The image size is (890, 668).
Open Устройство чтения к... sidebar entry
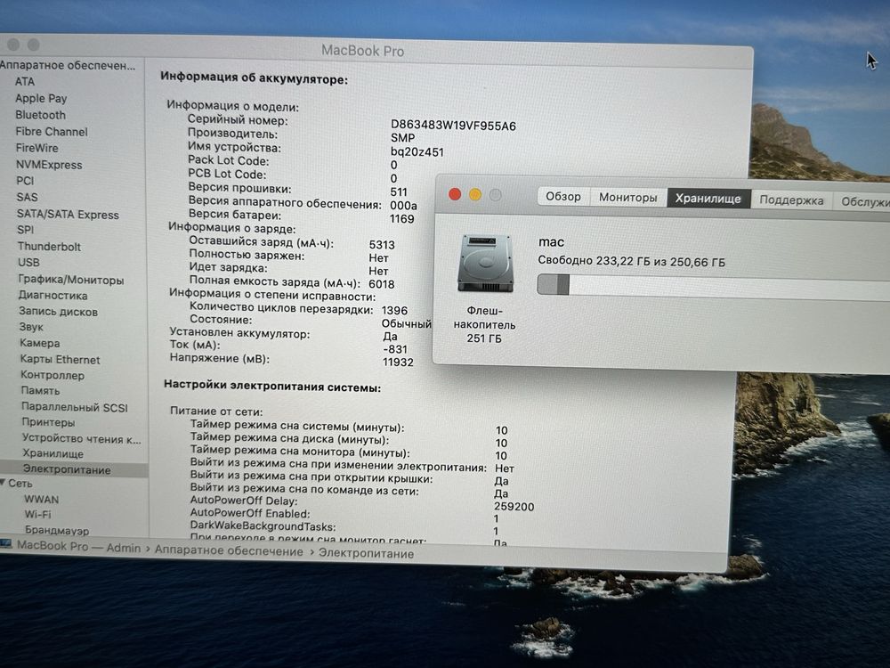(81, 438)
